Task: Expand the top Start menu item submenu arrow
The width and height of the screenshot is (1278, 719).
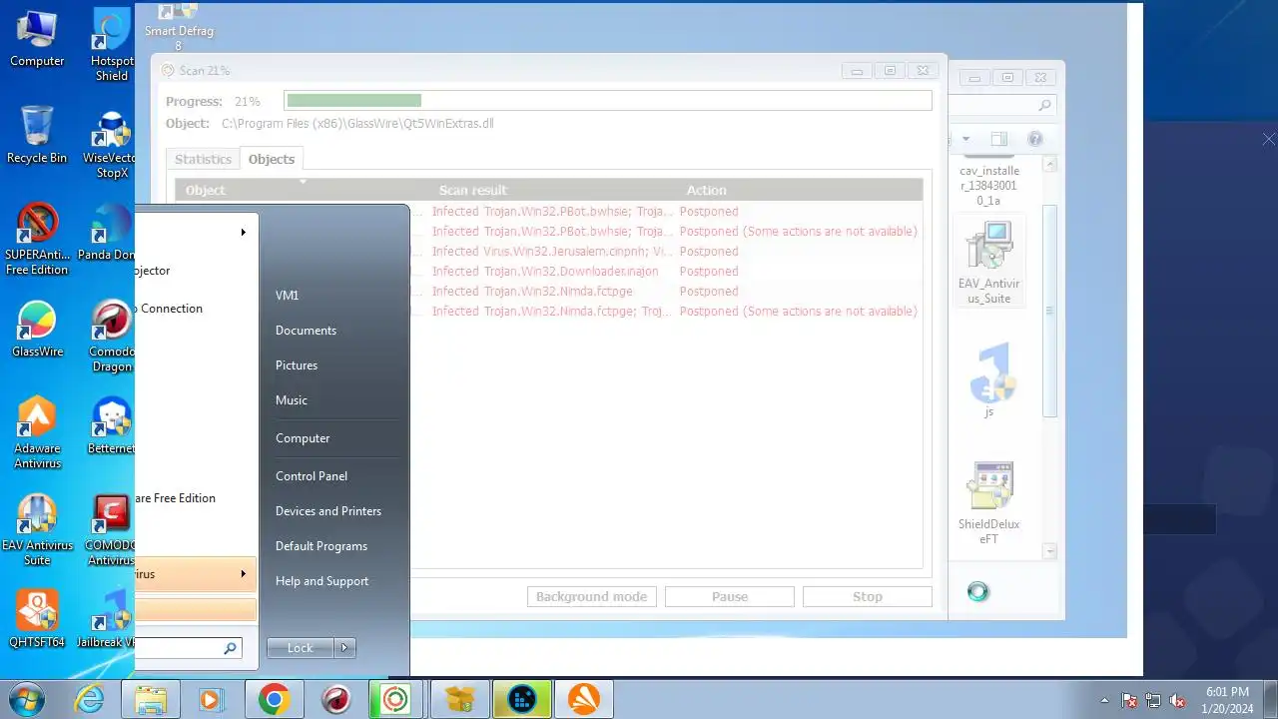Action: click(243, 233)
